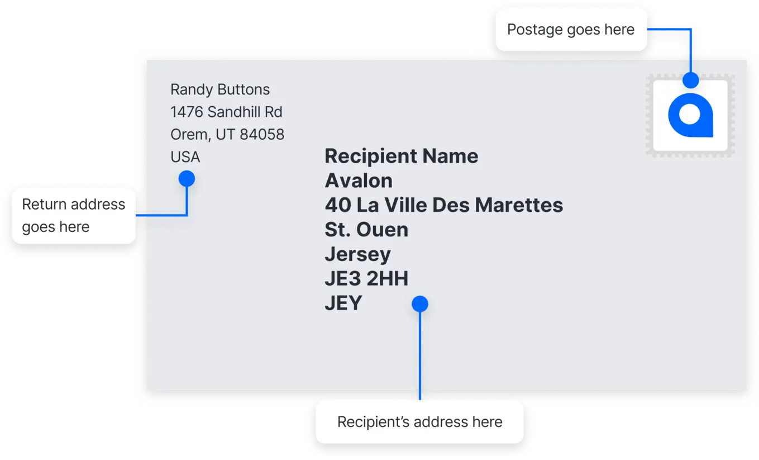Click the blue connector line under the recipient address

pos(420,356)
